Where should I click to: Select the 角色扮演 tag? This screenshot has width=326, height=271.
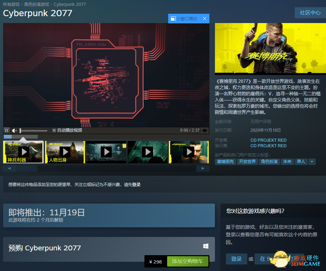click(x=270, y=162)
